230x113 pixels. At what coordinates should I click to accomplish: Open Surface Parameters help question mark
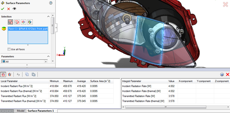[51, 3]
